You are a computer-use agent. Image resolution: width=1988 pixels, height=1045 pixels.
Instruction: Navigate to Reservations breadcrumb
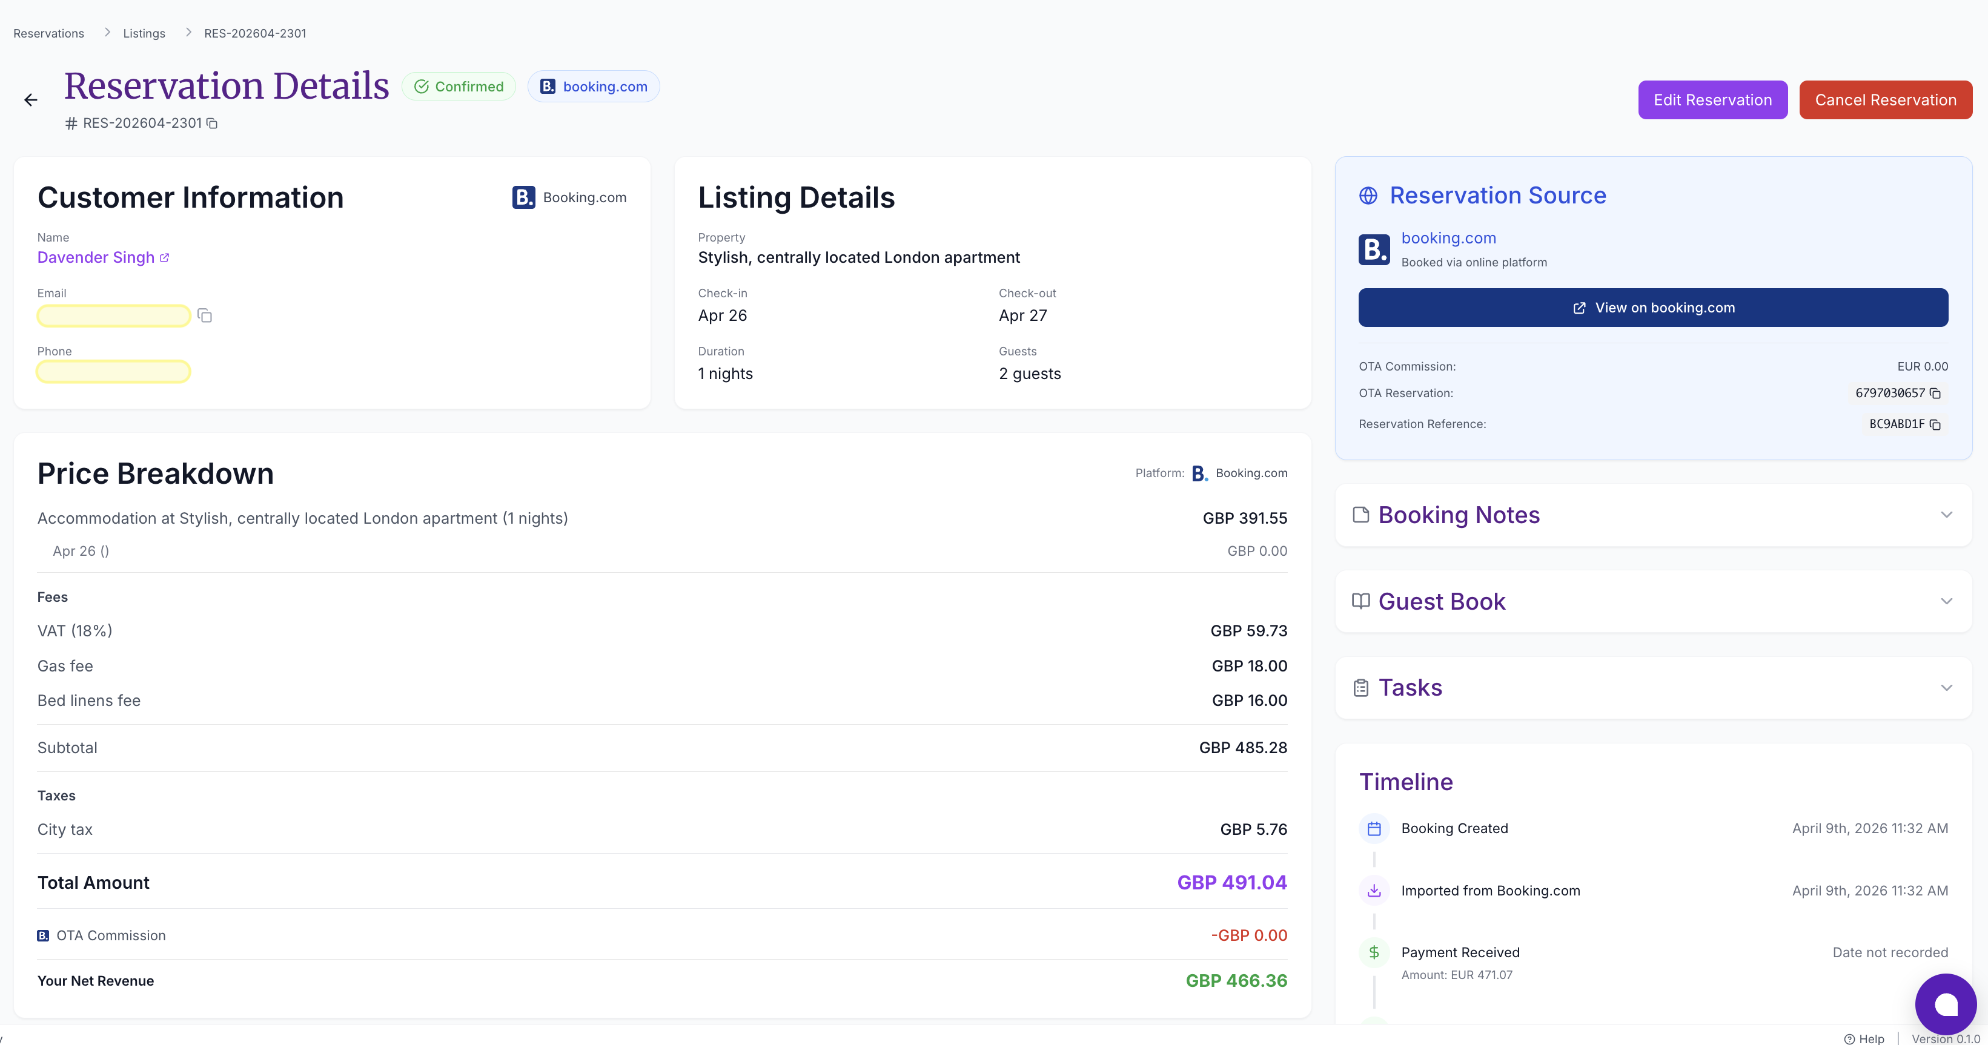(48, 33)
